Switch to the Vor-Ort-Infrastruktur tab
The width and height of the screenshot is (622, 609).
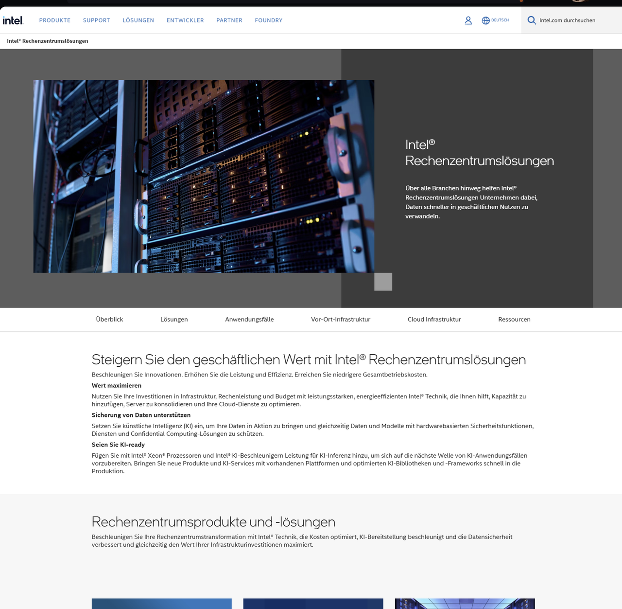click(341, 320)
